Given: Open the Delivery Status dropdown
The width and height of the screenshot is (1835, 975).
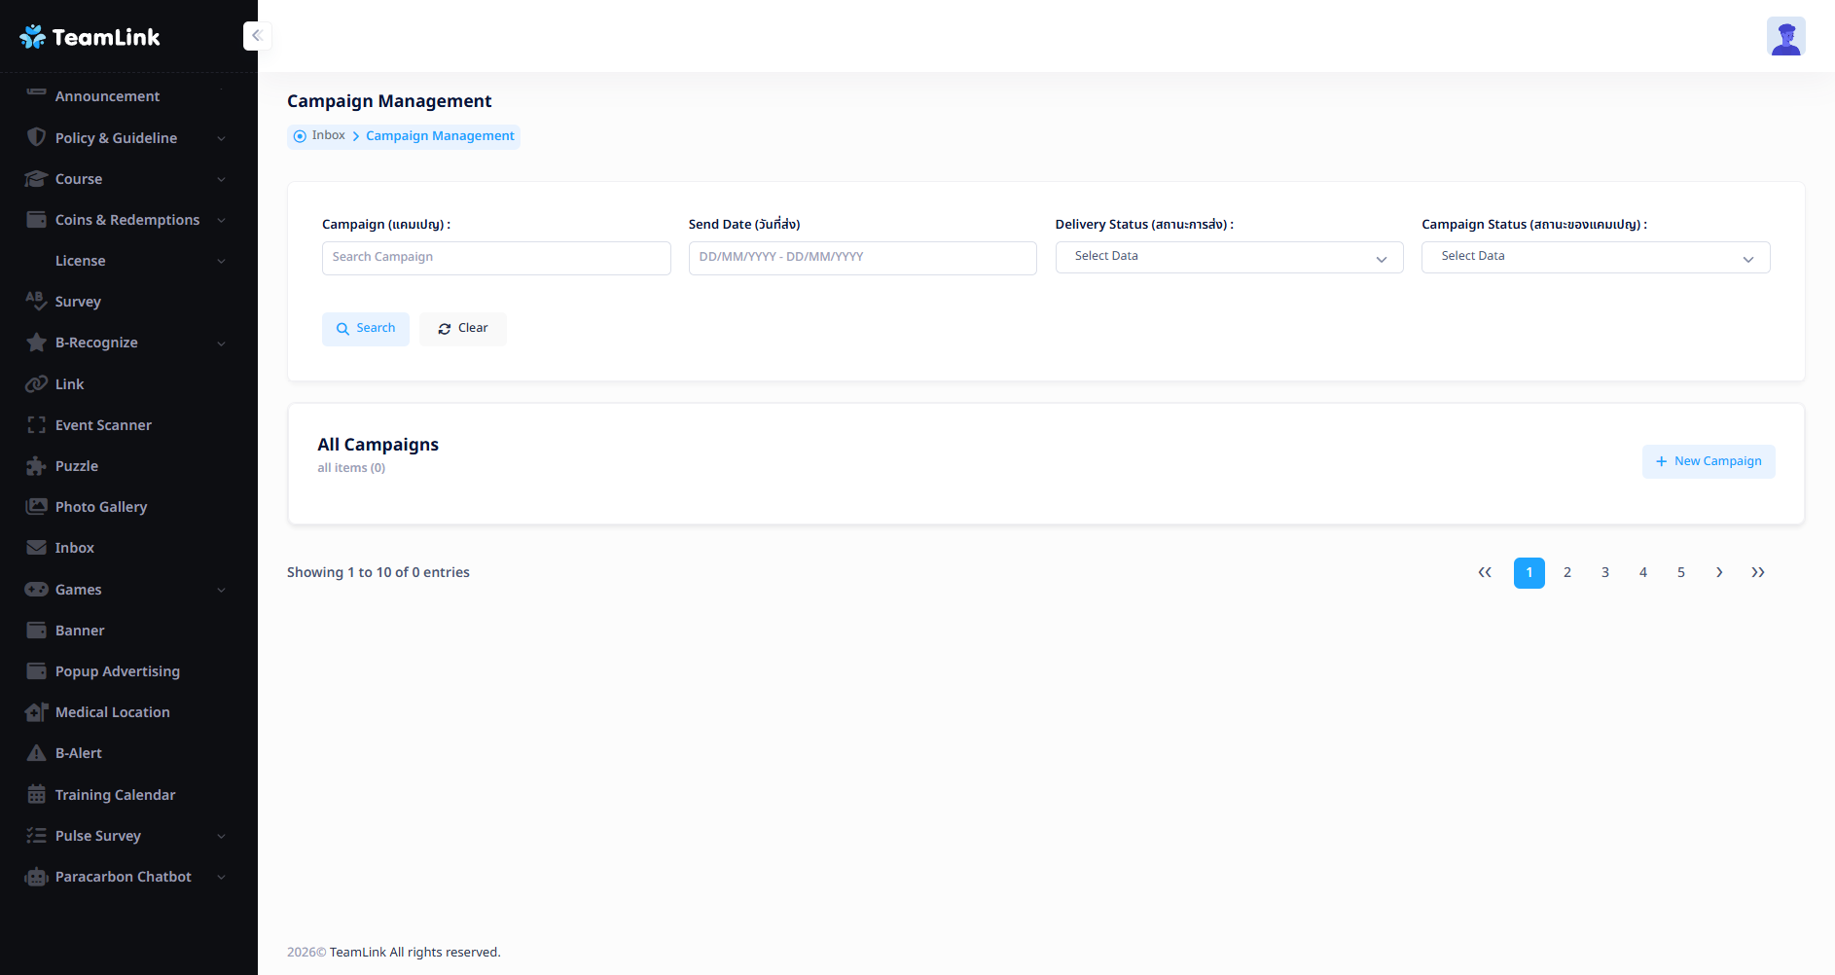Looking at the screenshot, I should 1228,257.
